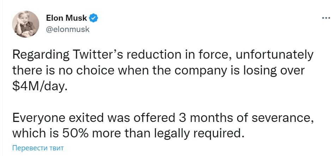
Task: Click the Перевести твит translate link
Action: point(38,148)
